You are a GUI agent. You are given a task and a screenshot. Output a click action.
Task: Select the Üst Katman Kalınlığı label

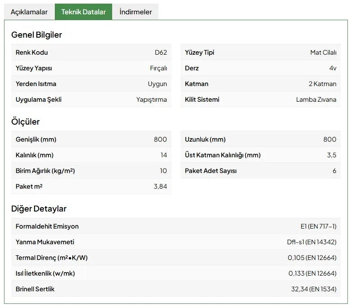[x=223, y=155]
